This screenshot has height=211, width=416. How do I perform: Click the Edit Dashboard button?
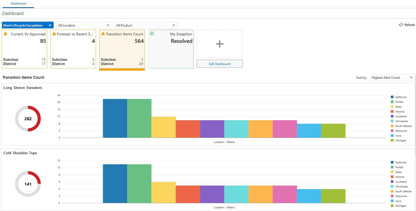point(220,64)
